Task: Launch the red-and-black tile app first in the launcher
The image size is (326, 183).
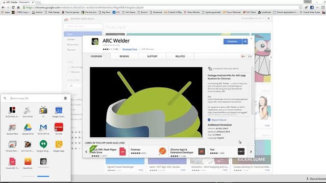Action: click(12, 112)
